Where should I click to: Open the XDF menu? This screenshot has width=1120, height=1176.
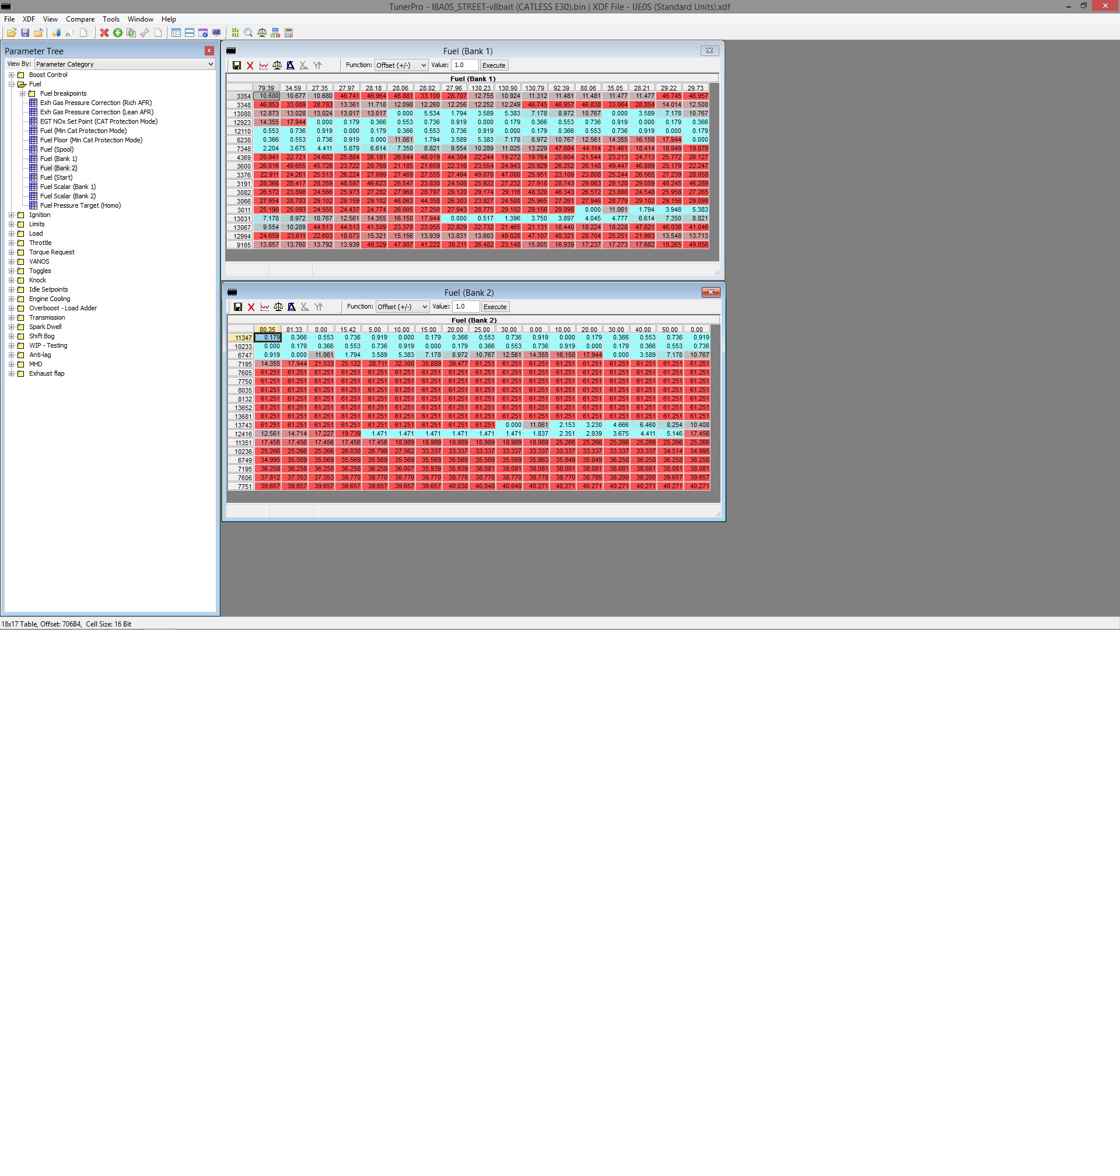click(29, 19)
